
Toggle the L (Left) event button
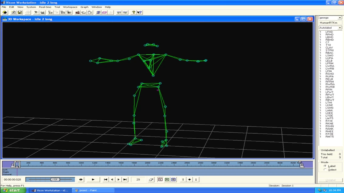click(x=160, y=180)
